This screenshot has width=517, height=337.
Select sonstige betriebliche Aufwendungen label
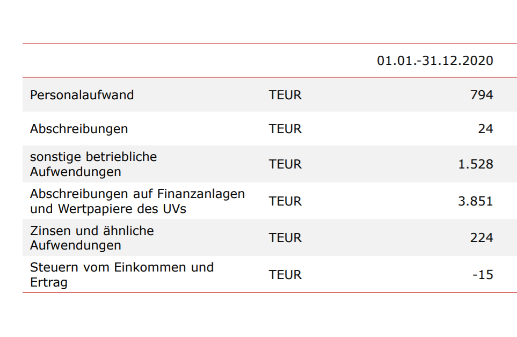coord(93,164)
